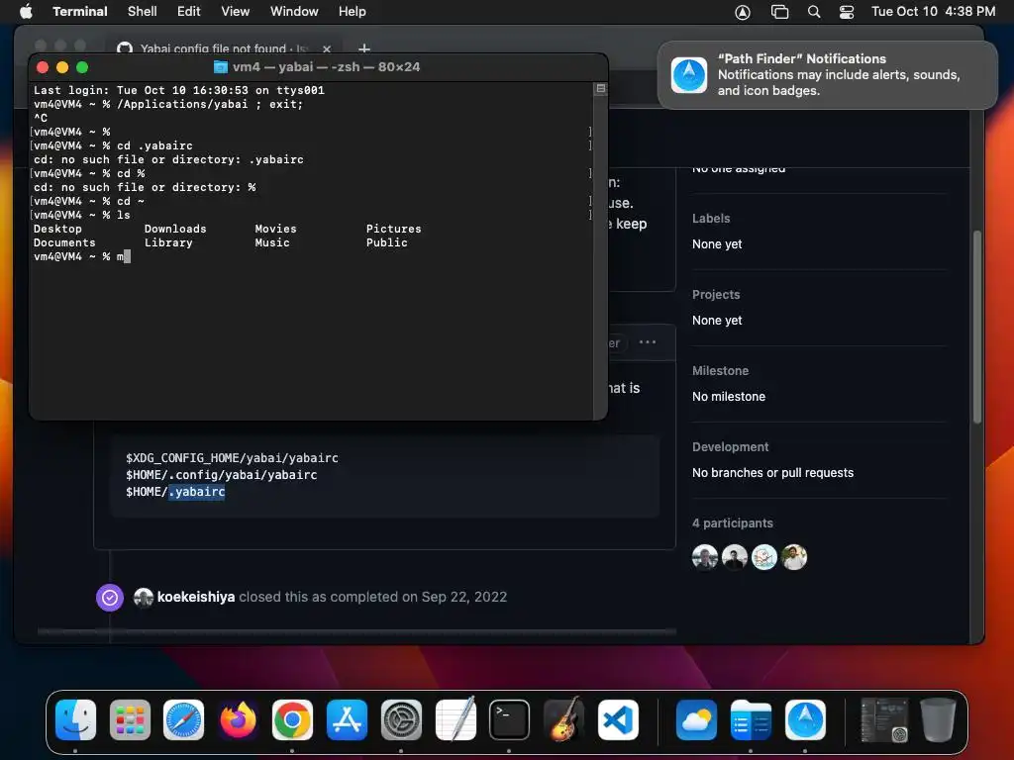Select the Yabai config file not found tab
The height and width of the screenshot is (760, 1014).
[223, 48]
